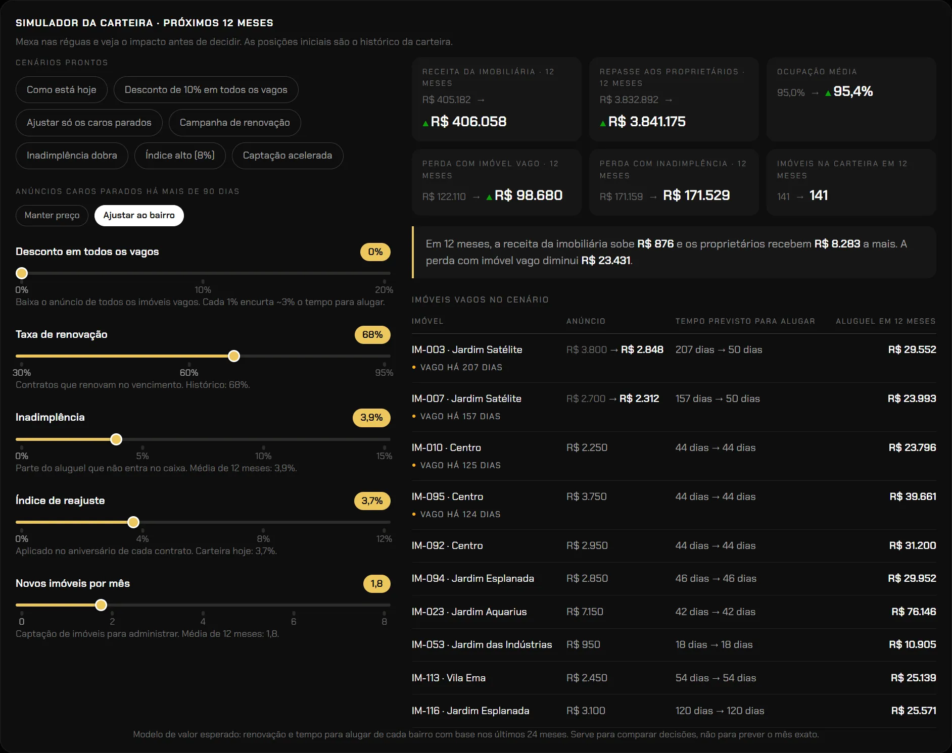Click the 'R$ 3.841.175' repasse value

pos(647,122)
